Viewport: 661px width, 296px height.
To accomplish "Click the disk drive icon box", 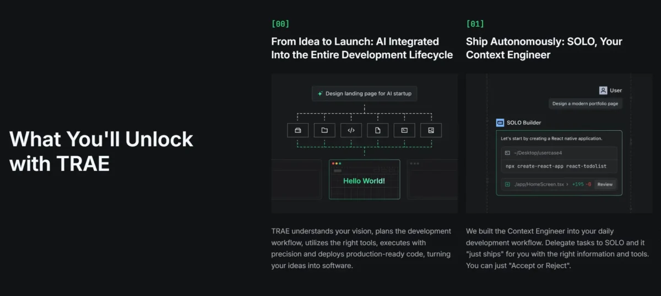I will point(298,130).
